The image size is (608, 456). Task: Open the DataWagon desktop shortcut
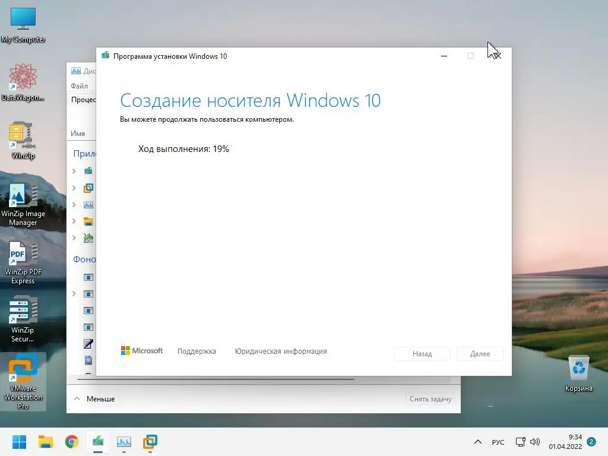point(23,82)
